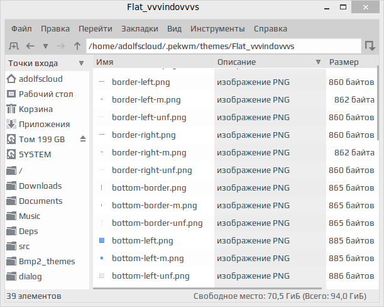The image size is (384, 307).
Task: Open Music bookmark in sidebar
Action: click(x=47, y=216)
